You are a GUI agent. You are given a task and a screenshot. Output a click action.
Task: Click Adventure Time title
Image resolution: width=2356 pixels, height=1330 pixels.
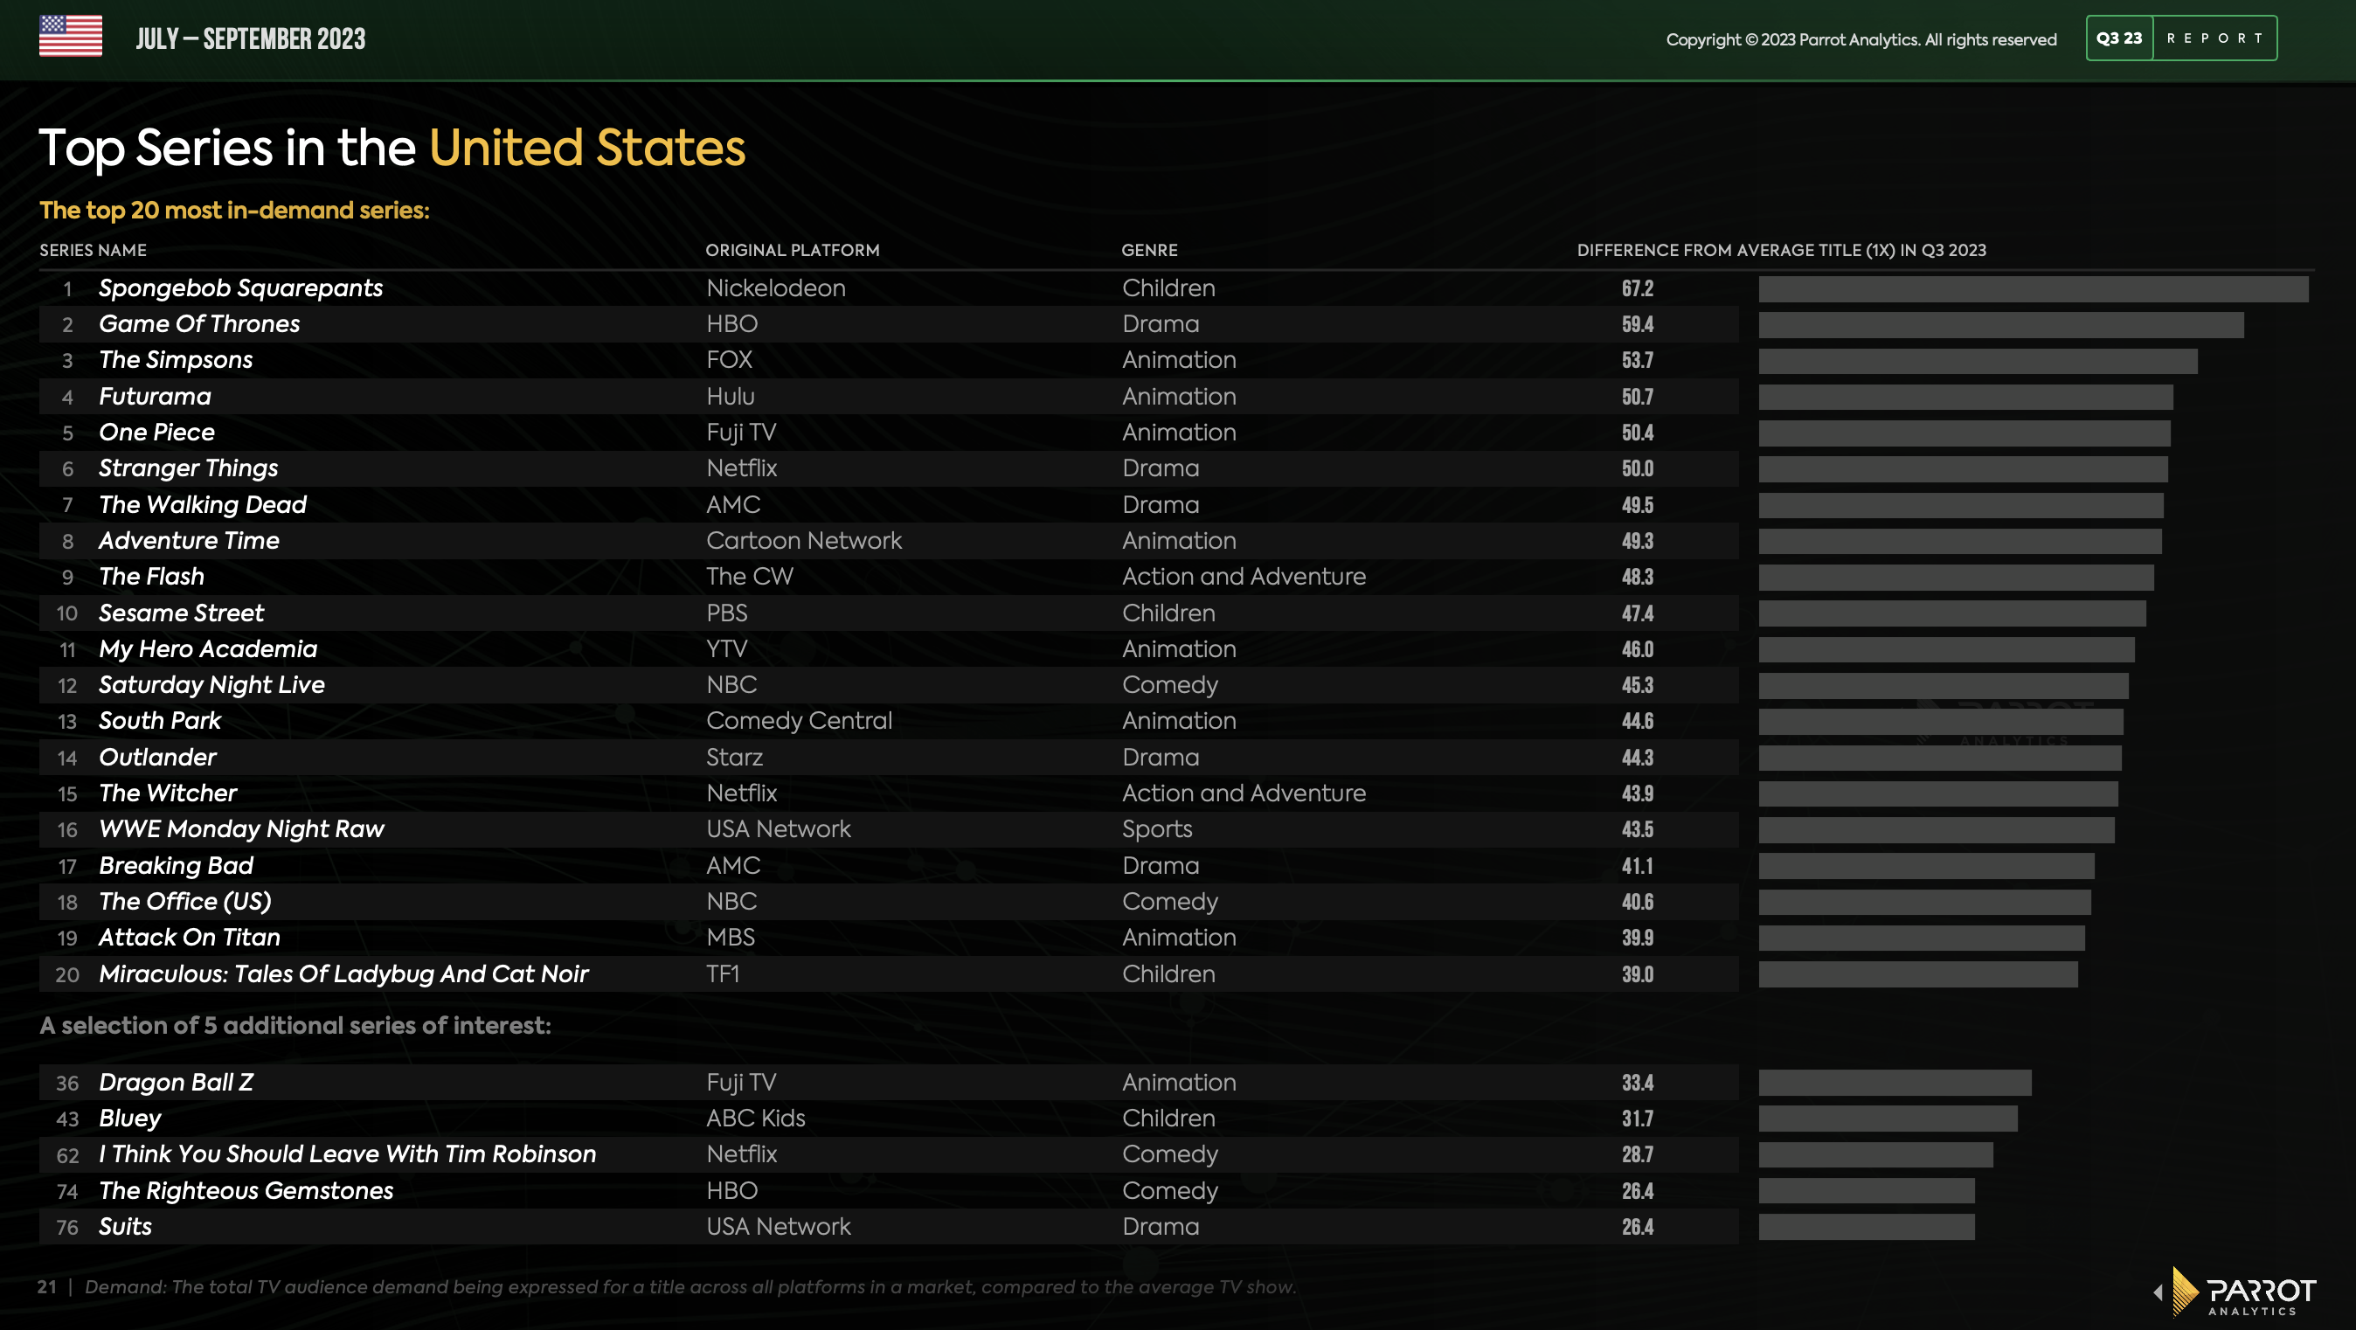pyautogui.click(x=190, y=541)
